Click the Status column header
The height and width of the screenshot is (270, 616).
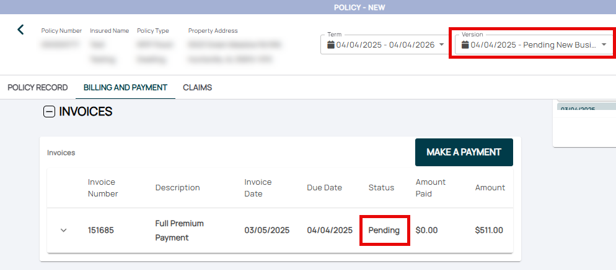(381, 188)
